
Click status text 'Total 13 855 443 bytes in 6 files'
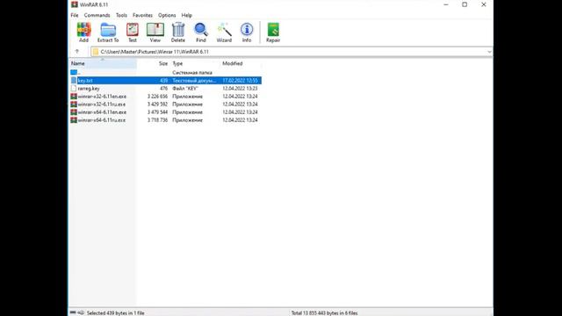pos(324,313)
